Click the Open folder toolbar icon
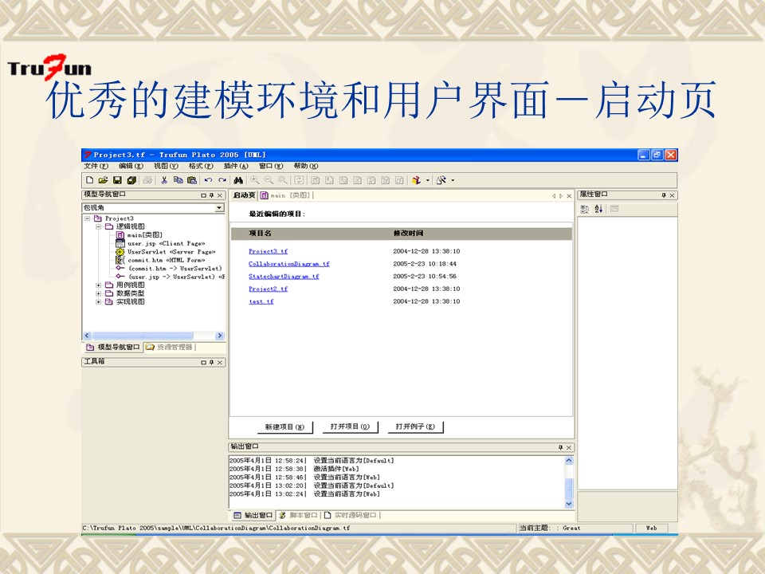The height and width of the screenshot is (574, 765). pos(103,180)
